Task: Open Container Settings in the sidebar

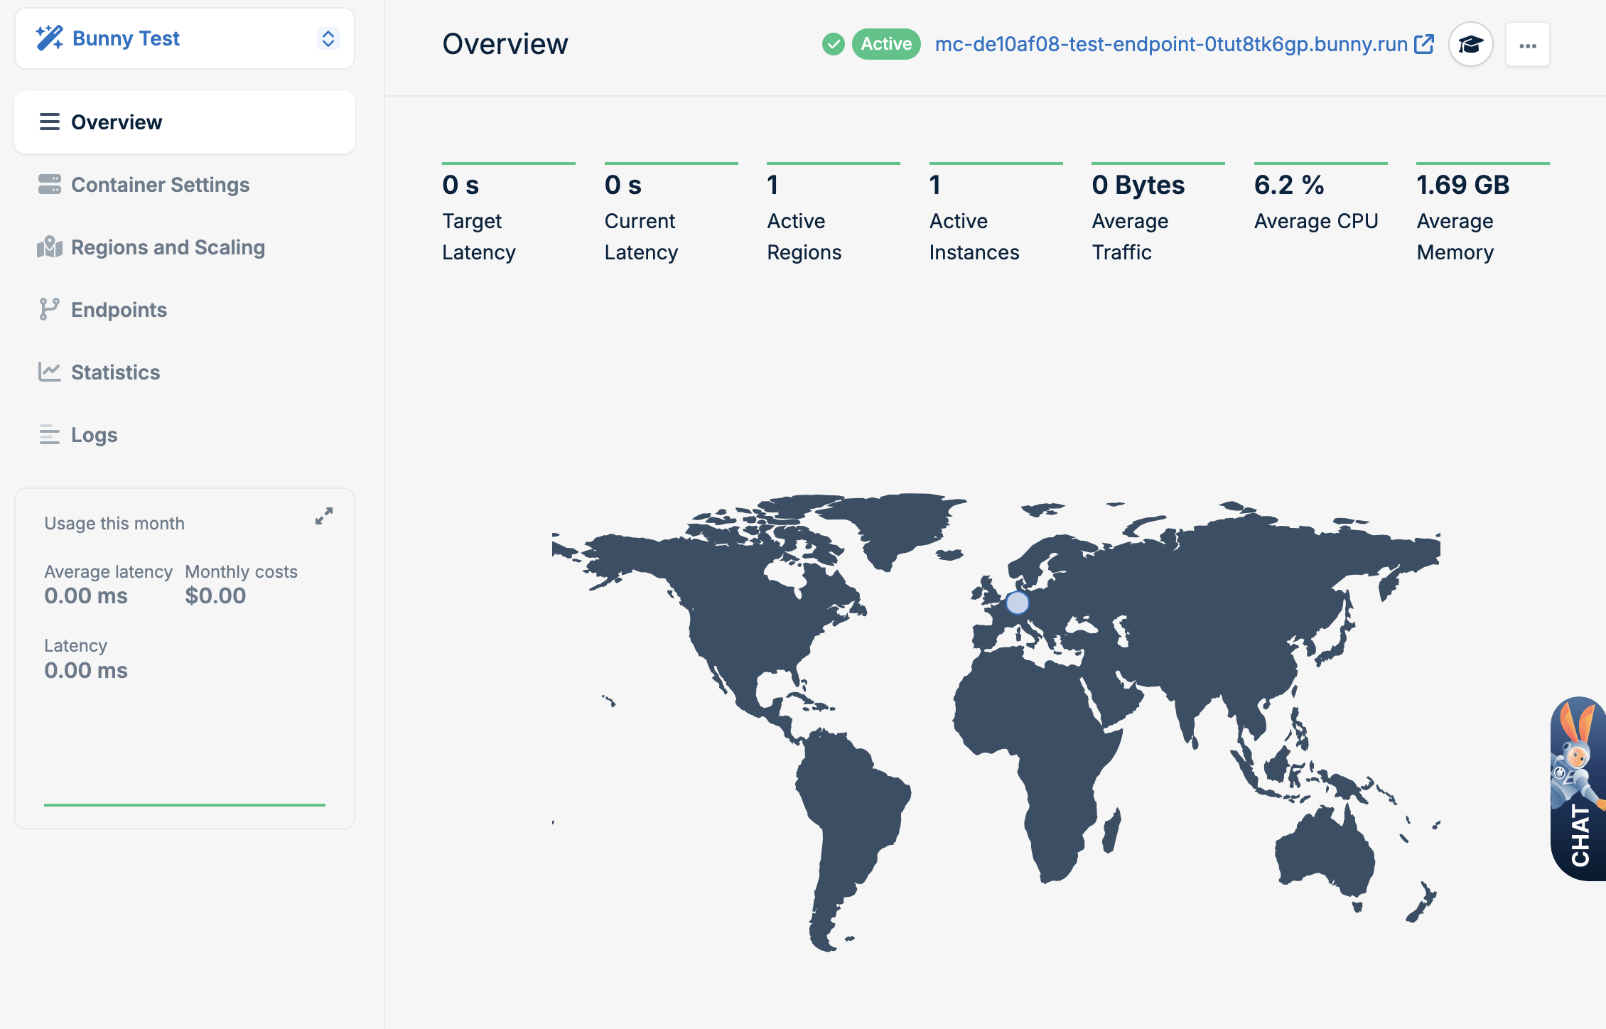Action: pos(160,185)
